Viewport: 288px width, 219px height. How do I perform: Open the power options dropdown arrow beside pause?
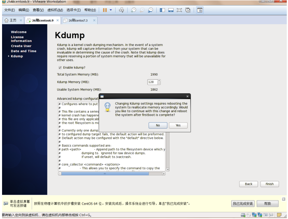point(111,10)
